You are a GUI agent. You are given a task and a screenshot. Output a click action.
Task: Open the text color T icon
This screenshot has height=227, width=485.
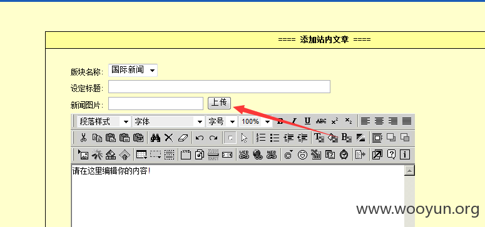pyautogui.click(x=319, y=138)
